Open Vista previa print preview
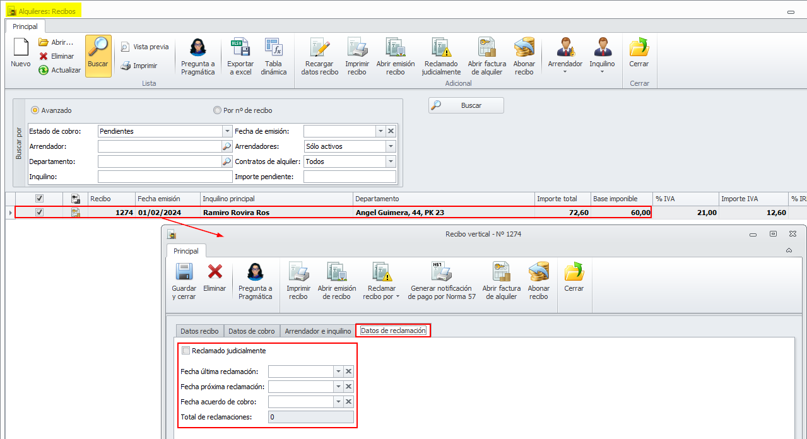The height and width of the screenshot is (439, 807). point(144,47)
